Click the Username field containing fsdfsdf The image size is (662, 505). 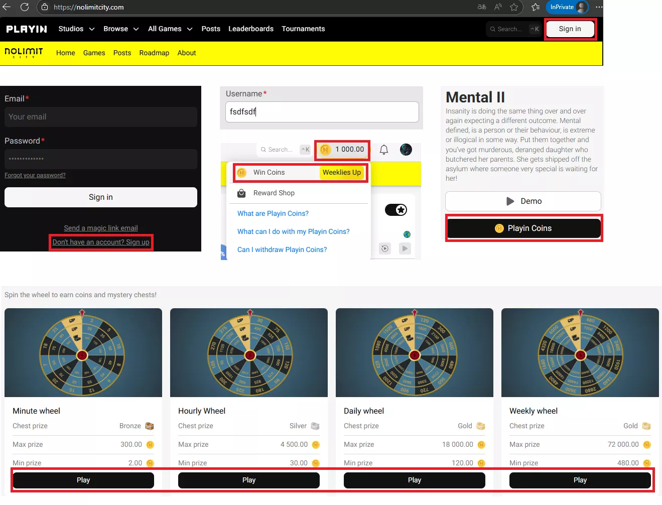point(322,112)
